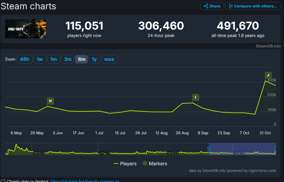Image resolution: width=284 pixels, height=182 pixels.
Task: Click the '300k' y-axis label
Action: [272, 80]
